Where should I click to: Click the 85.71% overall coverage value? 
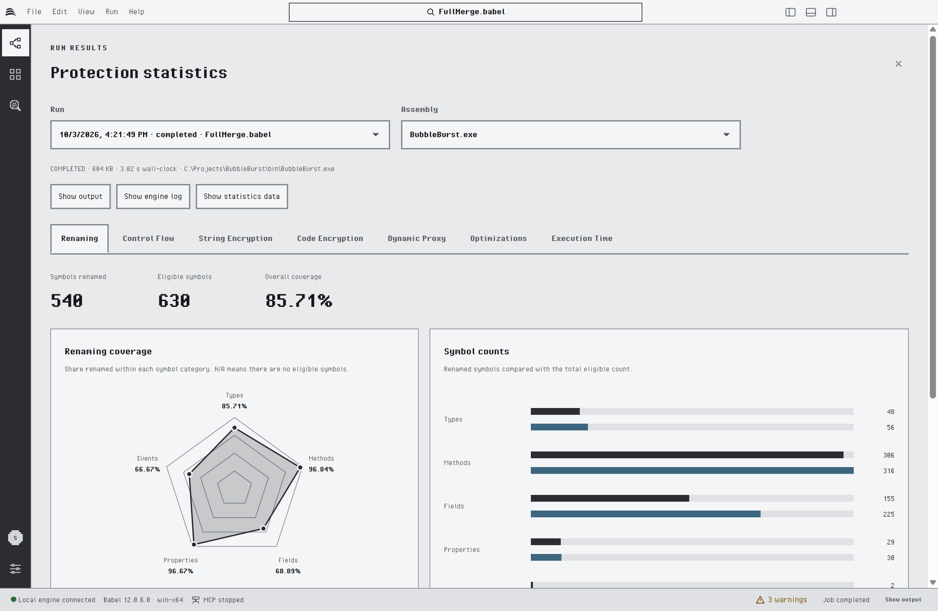click(x=299, y=300)
